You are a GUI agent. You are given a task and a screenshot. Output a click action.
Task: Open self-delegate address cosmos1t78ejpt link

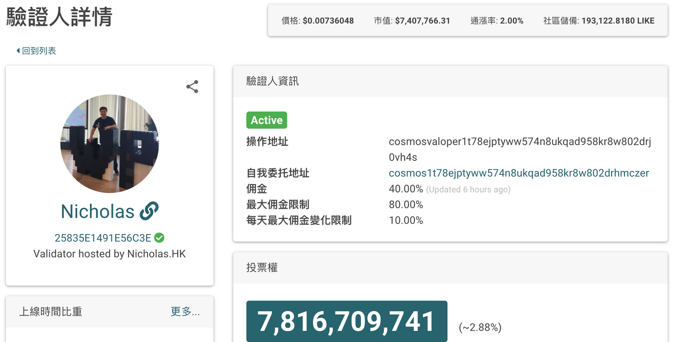pos(519,173)
